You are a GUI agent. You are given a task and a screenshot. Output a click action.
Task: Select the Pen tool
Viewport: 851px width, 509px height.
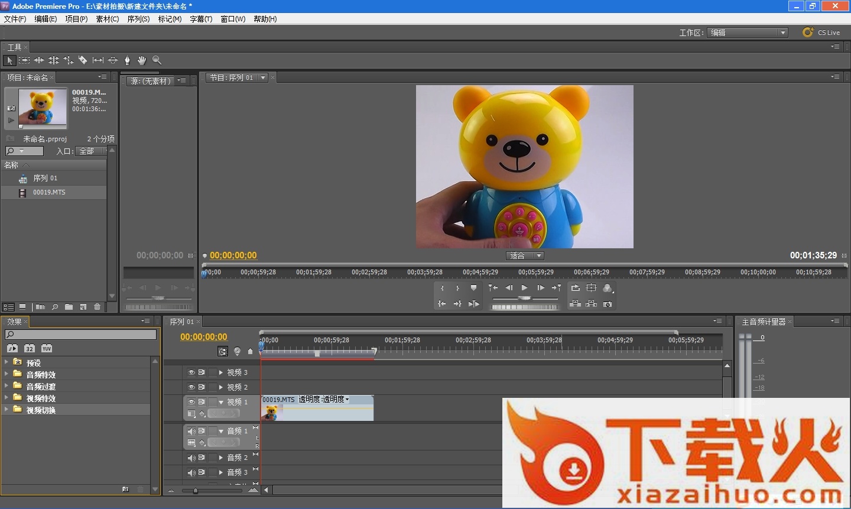127,60
